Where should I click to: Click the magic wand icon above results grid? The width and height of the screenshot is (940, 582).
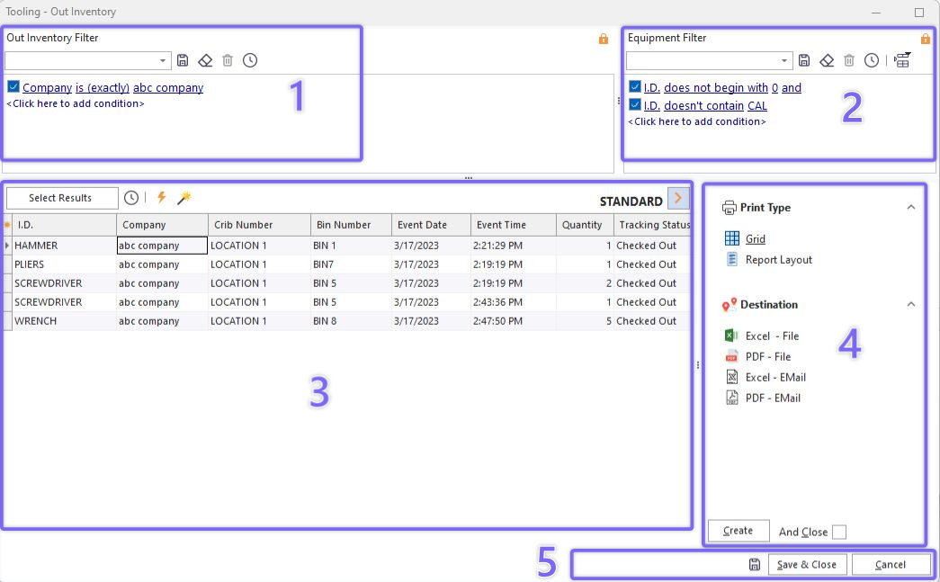184,198
